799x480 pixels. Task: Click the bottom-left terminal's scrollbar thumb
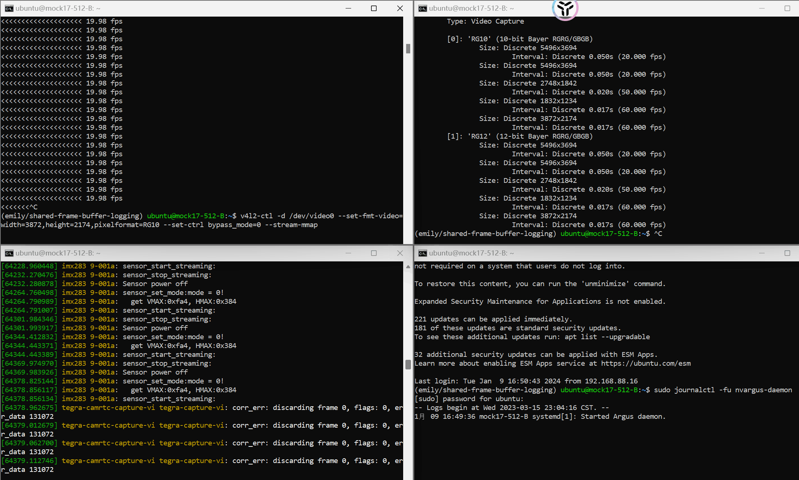click(x=408, y=365)
